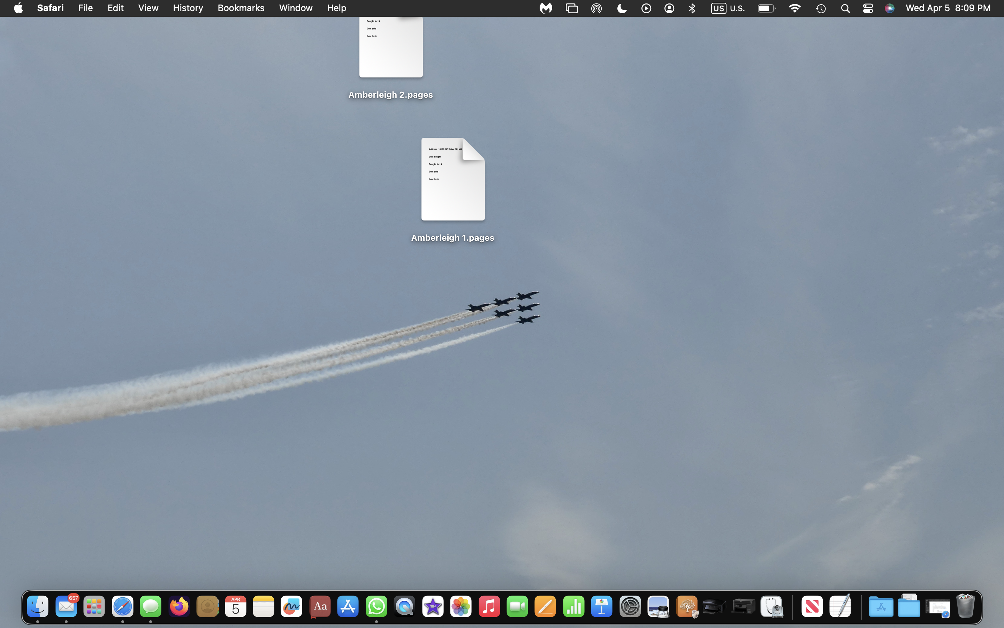Open the History menu
The height and width of the screenshot is (628, 1004).
188,8
